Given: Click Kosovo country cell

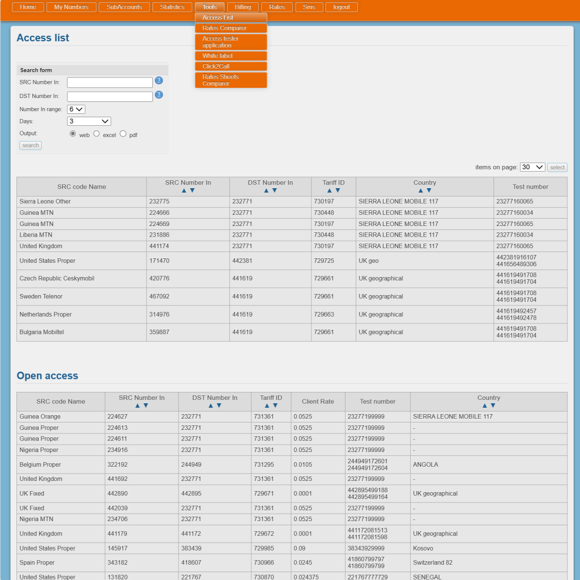Looking at the screenshot, I should pos(488,548).
